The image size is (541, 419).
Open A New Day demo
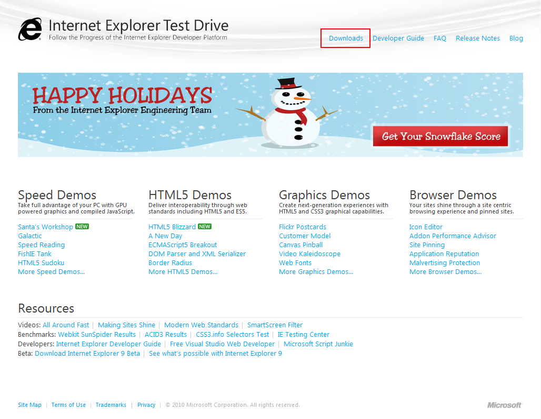165,236
